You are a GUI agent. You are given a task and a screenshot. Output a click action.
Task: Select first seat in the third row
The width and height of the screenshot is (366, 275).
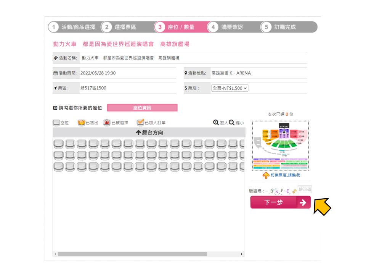58,167
